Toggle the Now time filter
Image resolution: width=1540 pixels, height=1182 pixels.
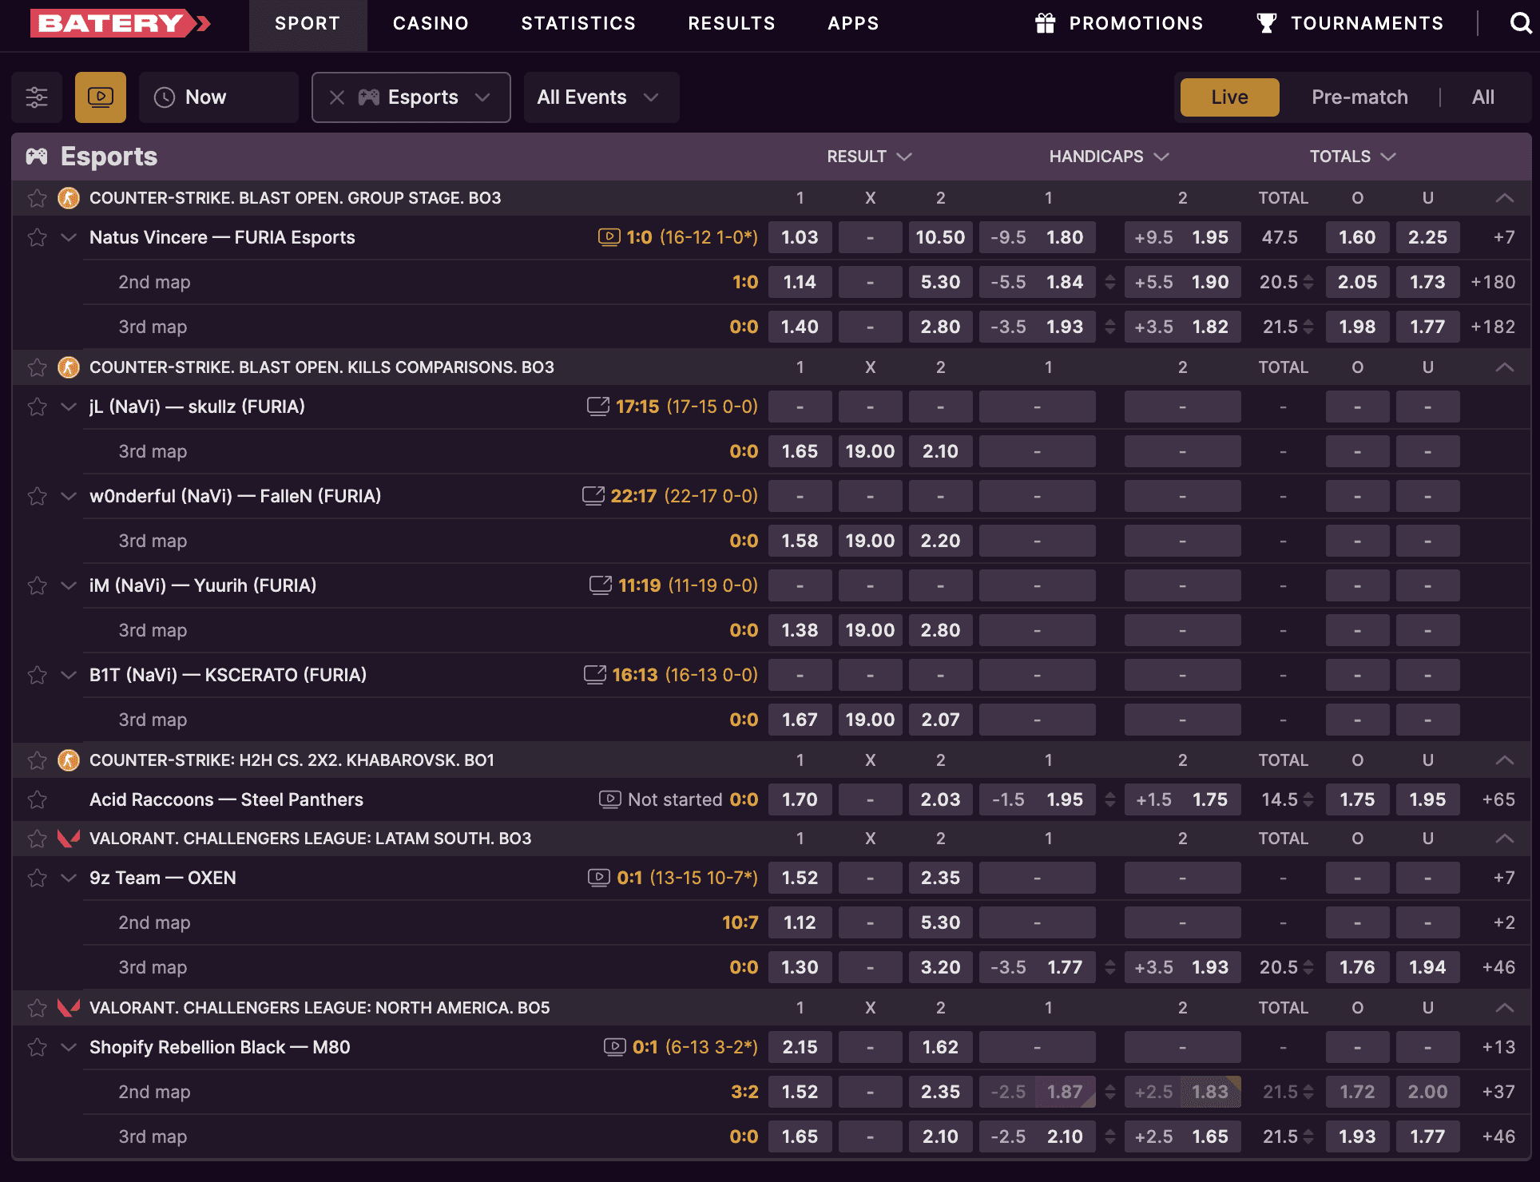[218, 97]
